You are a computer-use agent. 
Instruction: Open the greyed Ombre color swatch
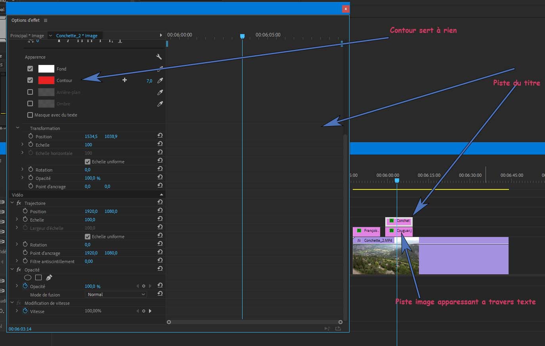click(46, 103)
